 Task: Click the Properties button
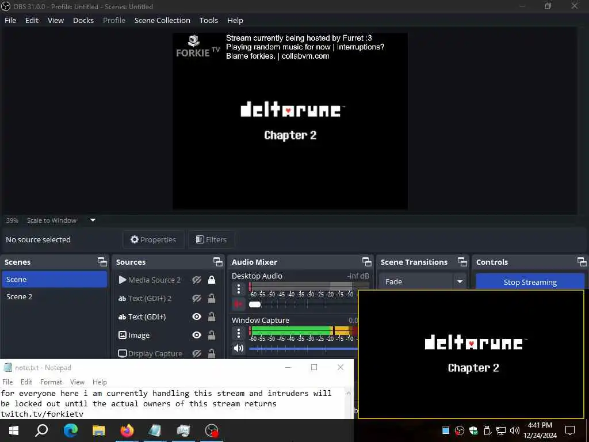pyautogui.click(x=153, y=239)
